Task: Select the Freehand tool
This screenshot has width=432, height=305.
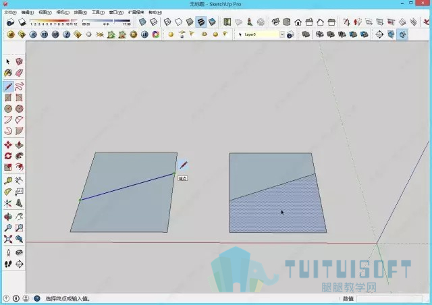Action: (x=19, y=86)
